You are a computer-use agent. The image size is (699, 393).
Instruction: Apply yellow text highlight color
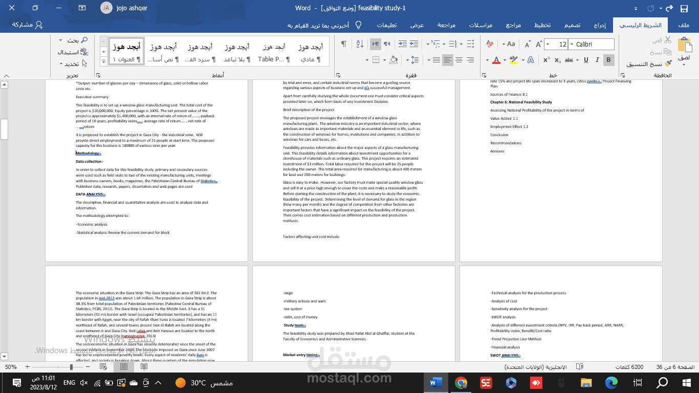pyautogui.click(x=513, y=60)
